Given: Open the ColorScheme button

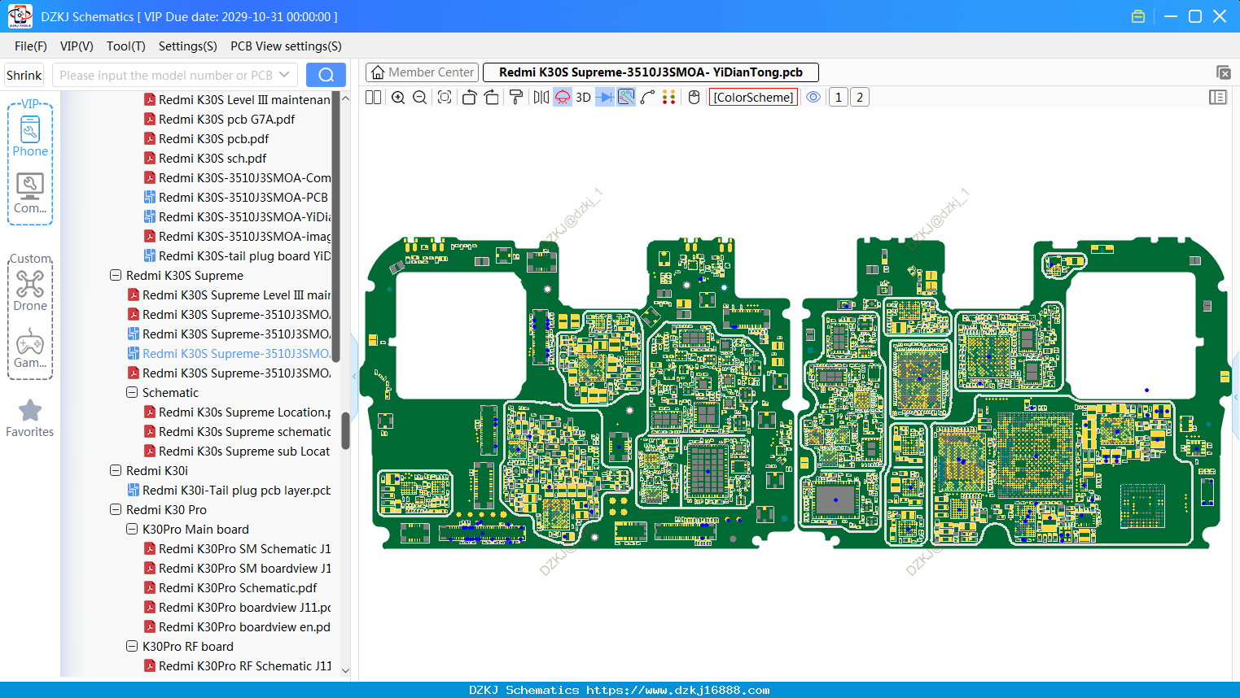Looking at the screenshot, I should click(753, 98).
